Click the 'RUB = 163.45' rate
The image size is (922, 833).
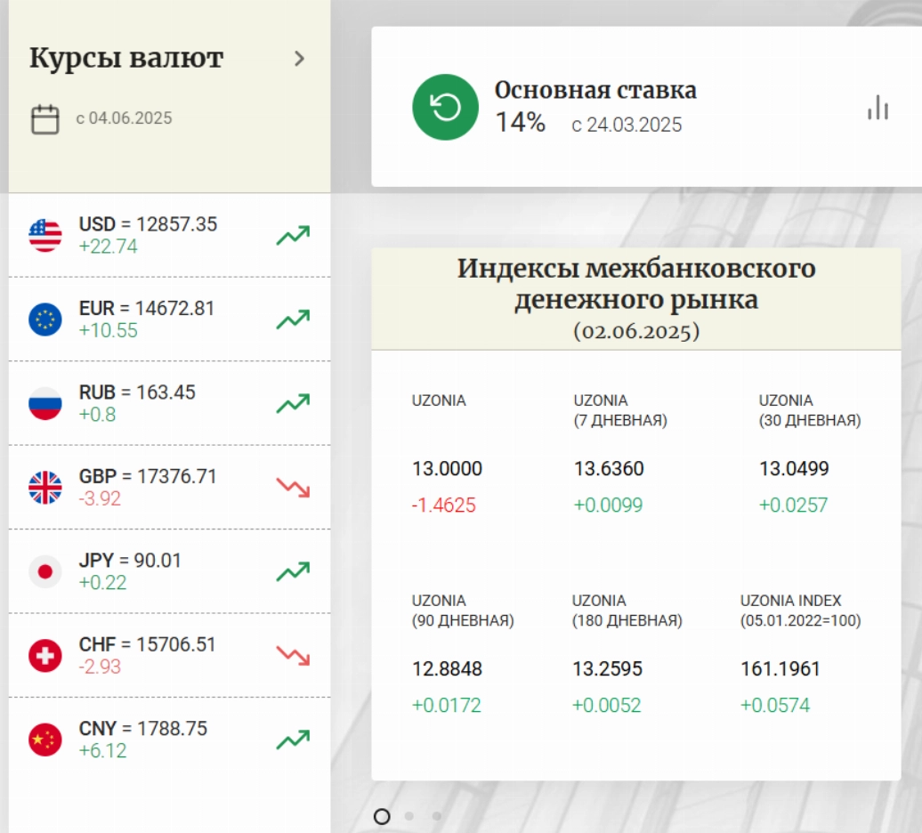tap(137, 392)
